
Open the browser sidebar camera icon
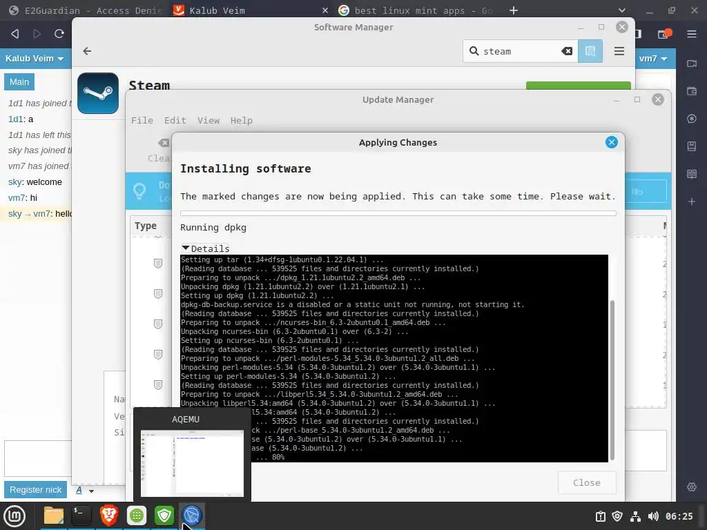point(692,63)
